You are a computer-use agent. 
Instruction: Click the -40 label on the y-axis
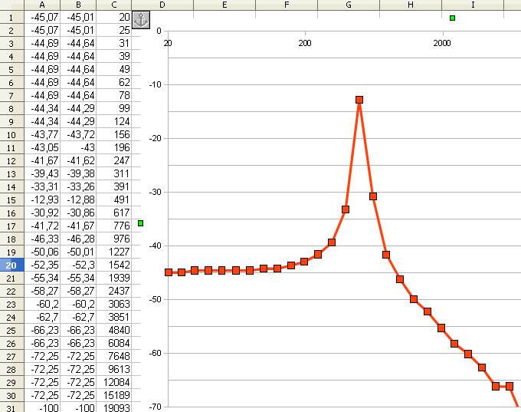[x=156, y=246]
